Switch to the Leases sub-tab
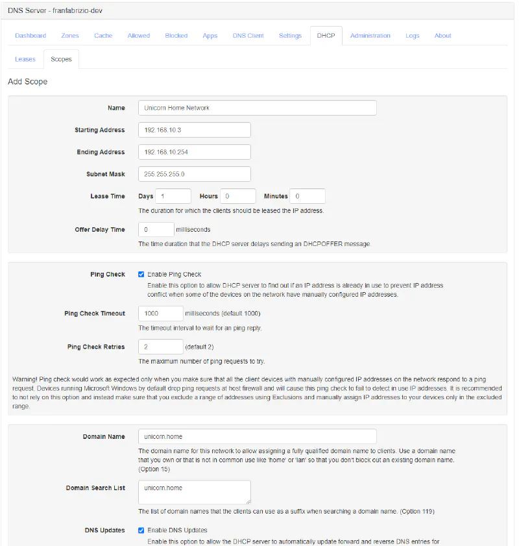This screenshot has height=546, width=519. coord(25,59)
